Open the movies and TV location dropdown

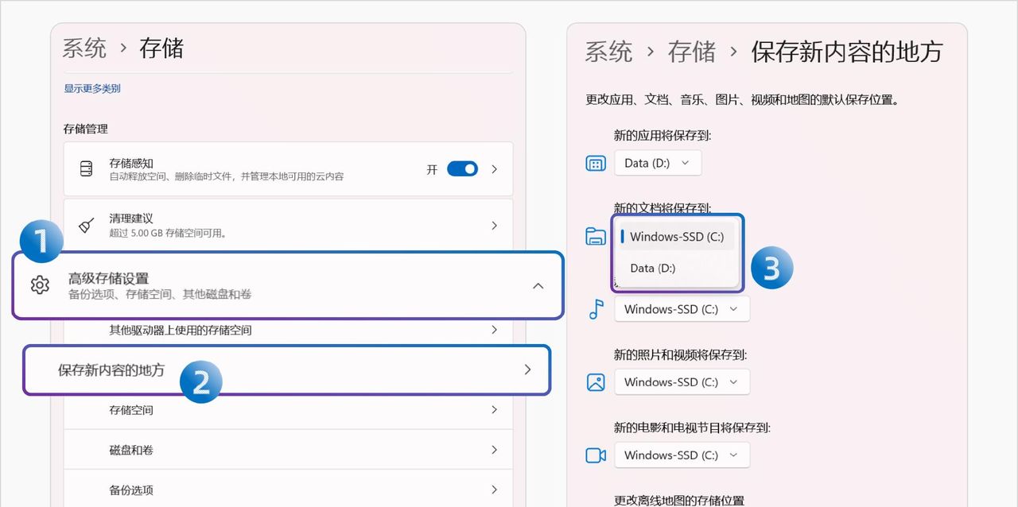682,455
